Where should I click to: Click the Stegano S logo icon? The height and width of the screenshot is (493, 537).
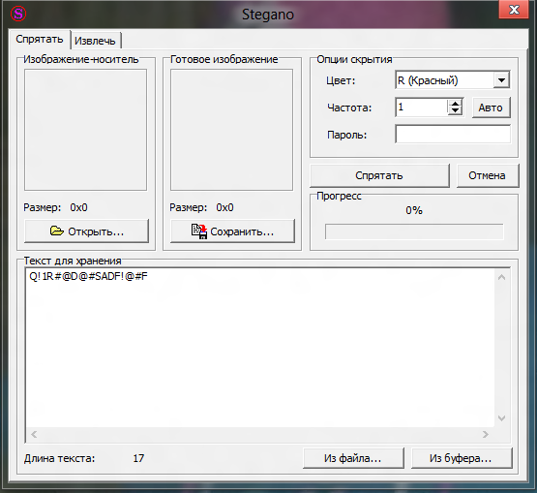[18, 14]
